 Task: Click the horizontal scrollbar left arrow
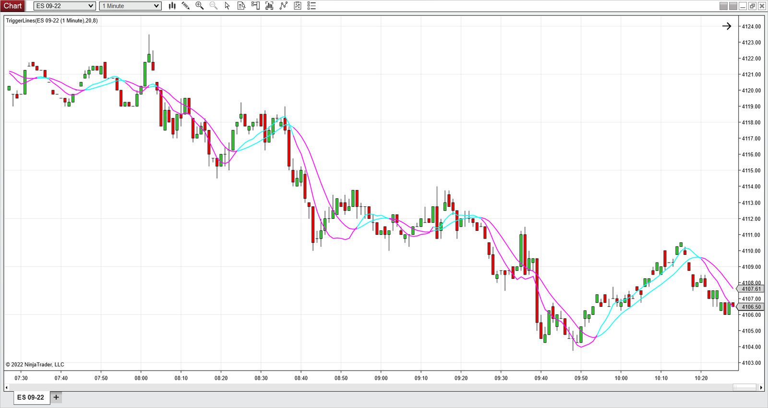[7, 387]
